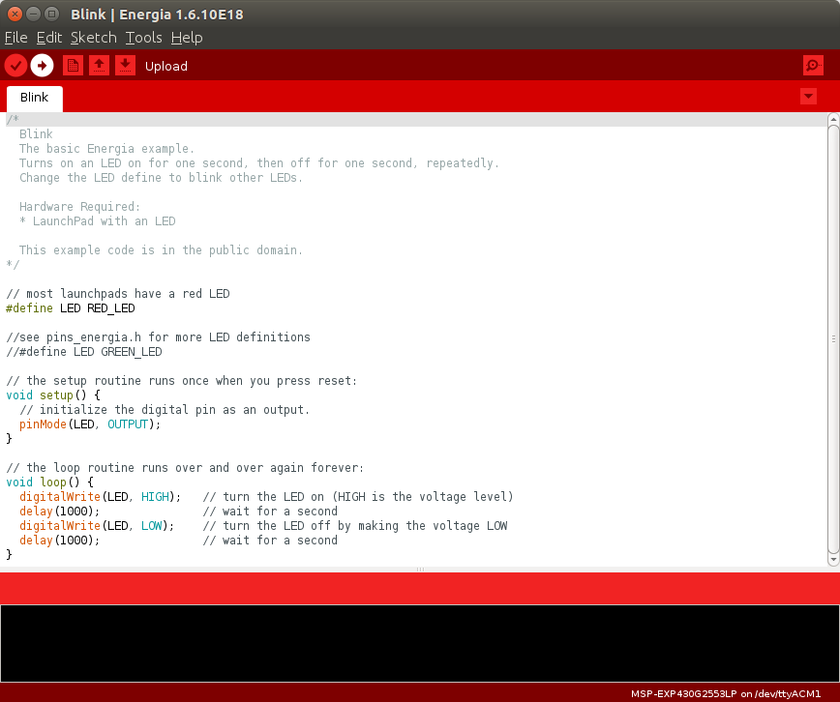Screen dimensions: 840x702
Task: Create a new sketch via toolbar icon
Action: (x=73, y=66)
